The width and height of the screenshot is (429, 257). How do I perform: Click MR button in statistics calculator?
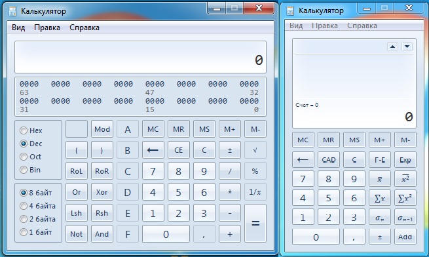coord(329,140)
